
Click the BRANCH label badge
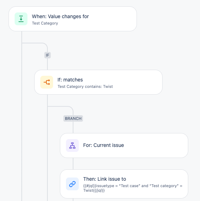[73, 118]
